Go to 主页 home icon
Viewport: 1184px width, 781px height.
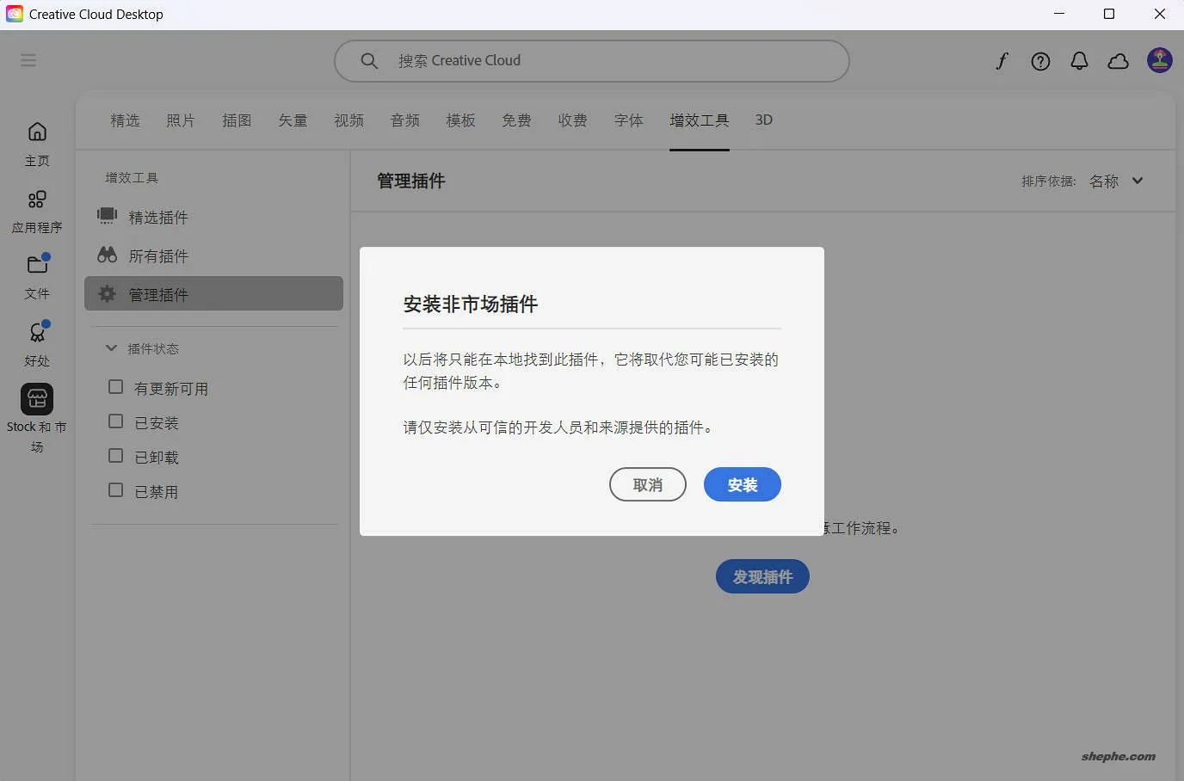37,132
